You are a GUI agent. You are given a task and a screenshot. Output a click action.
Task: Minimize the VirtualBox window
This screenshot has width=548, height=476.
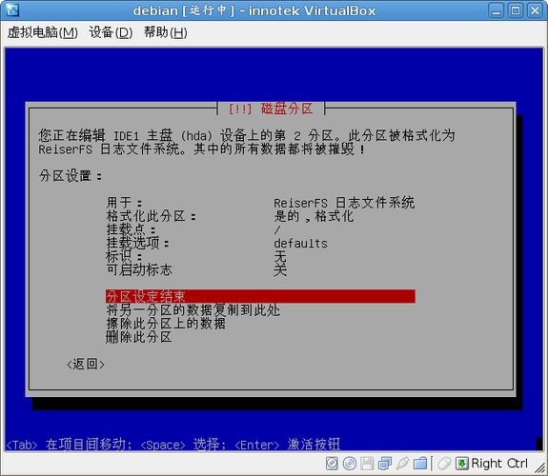pyautogui.click(x=496, y=10)
